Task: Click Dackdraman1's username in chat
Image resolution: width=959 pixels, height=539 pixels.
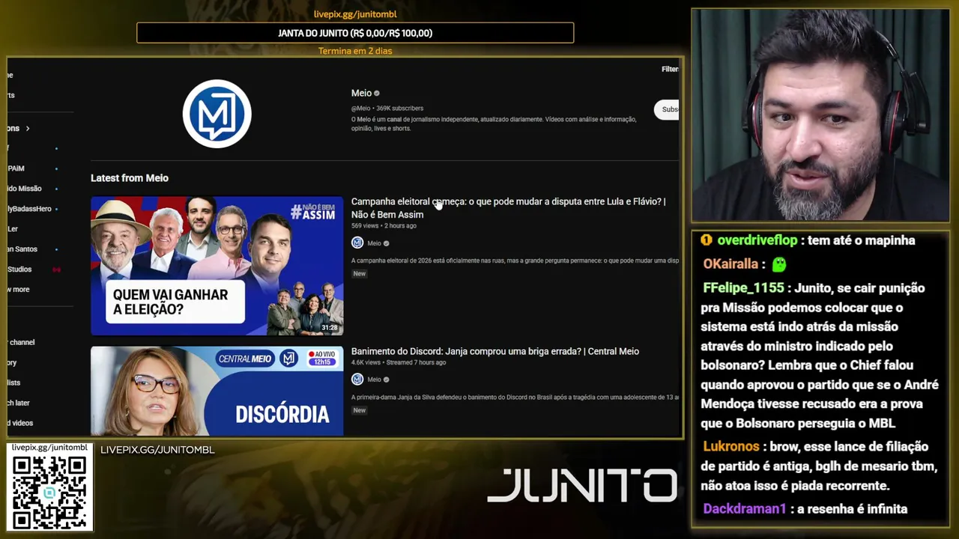Action: coord(745,509)
